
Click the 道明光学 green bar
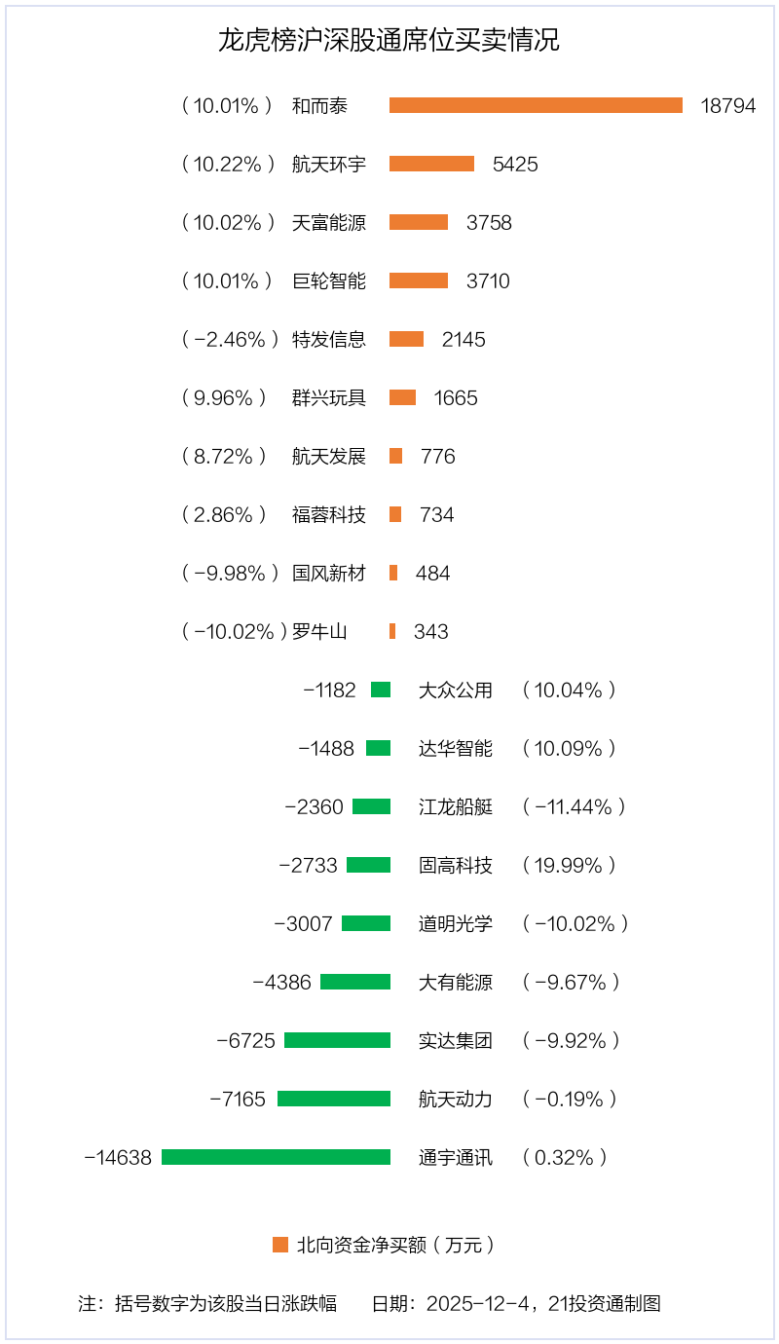[366, 923]
